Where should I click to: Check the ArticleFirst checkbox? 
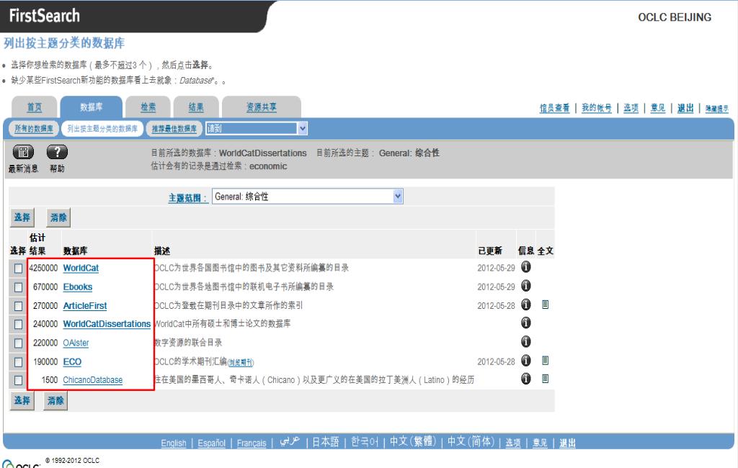tap(18, 306)
